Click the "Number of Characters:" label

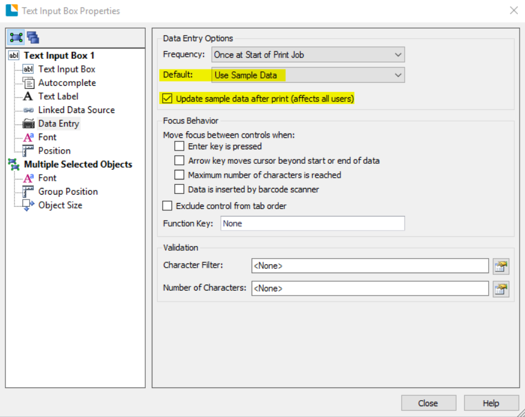click(204, 288)
